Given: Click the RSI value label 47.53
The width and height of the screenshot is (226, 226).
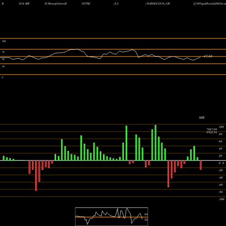Looking at the screenshot, I should pyautogui.click(x=208, y=56).
